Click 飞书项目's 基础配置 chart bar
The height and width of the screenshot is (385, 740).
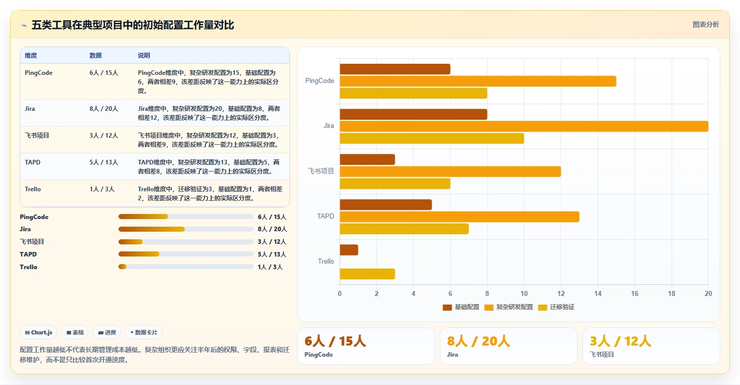pyautogui.click(x=367, y=159)
